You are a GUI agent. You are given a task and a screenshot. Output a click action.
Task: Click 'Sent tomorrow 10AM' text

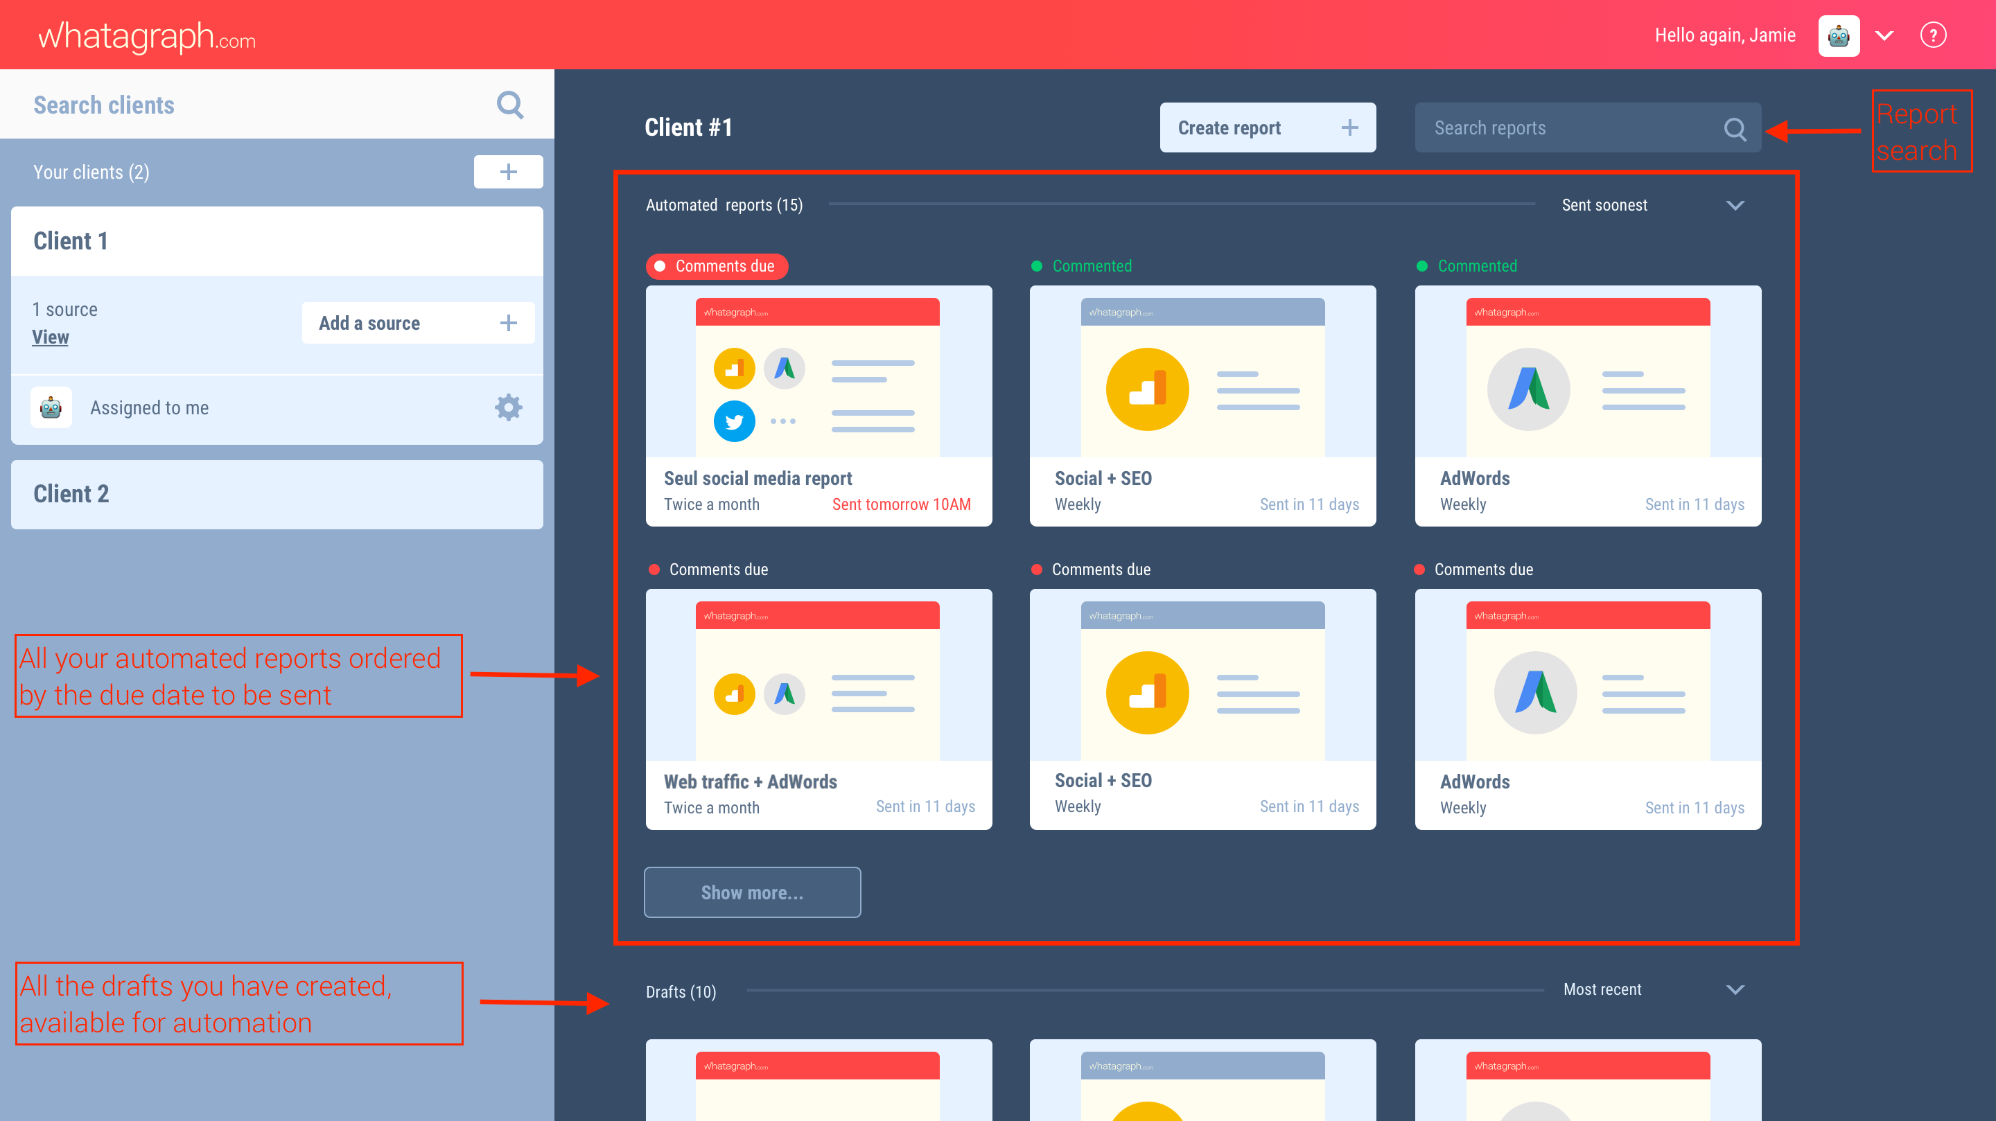(x=900, y=504)
